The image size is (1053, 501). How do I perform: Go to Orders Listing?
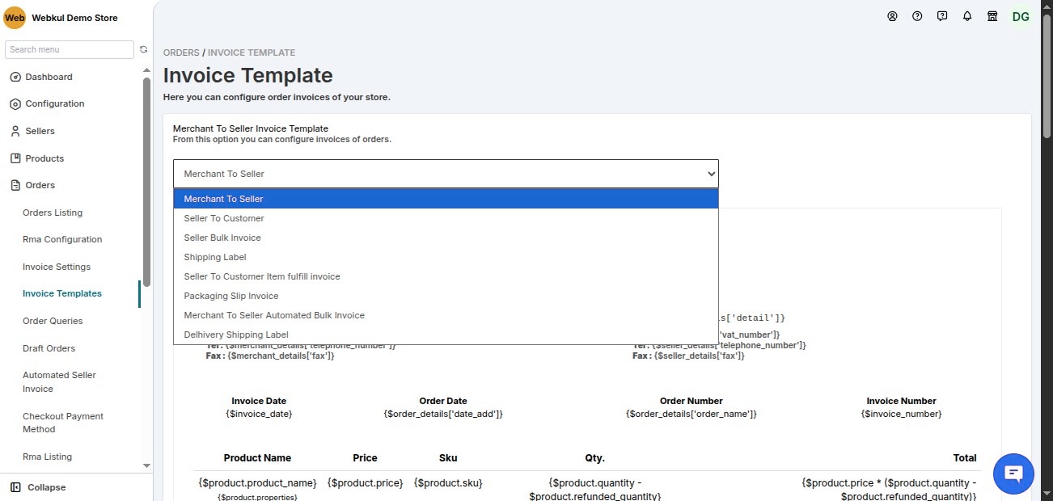coord(53,213)
